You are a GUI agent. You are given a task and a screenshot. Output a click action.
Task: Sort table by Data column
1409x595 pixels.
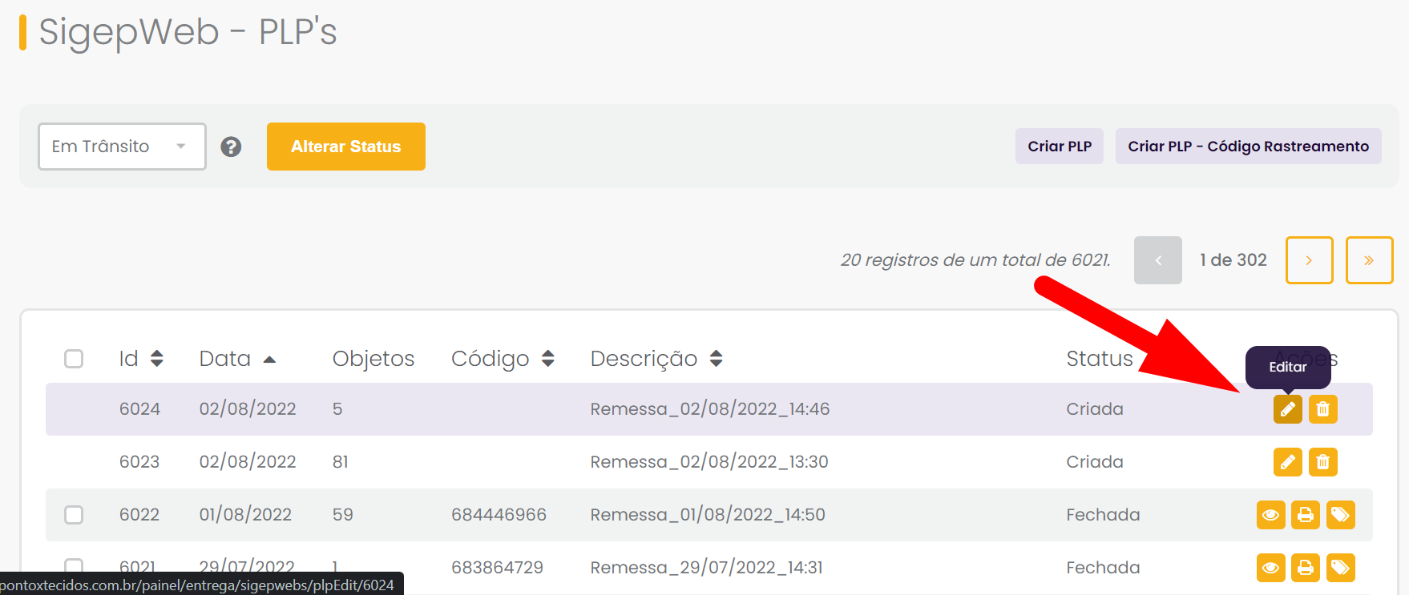click(237, 359)
